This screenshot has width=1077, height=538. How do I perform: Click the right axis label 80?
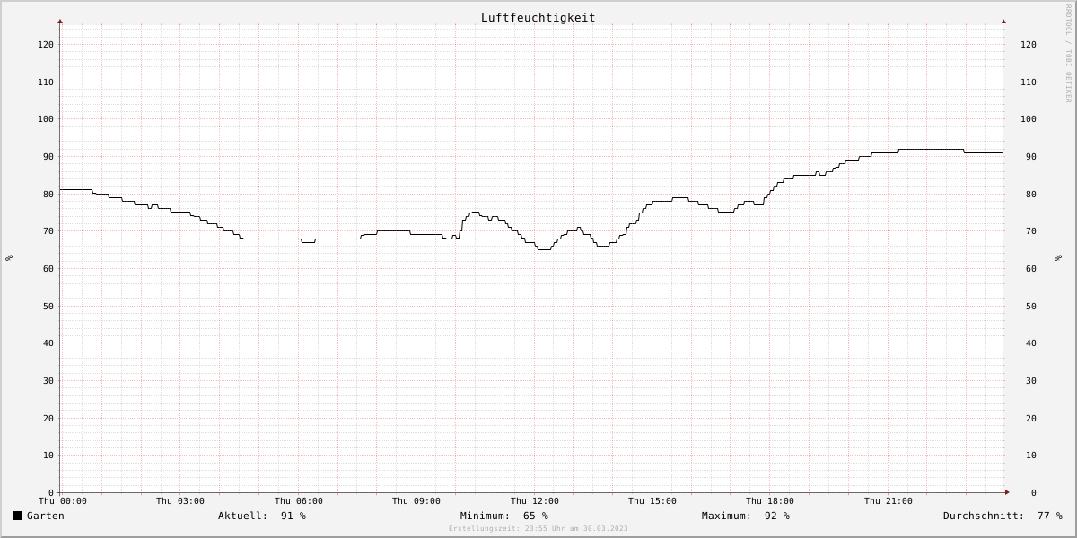coord(1031,195)
